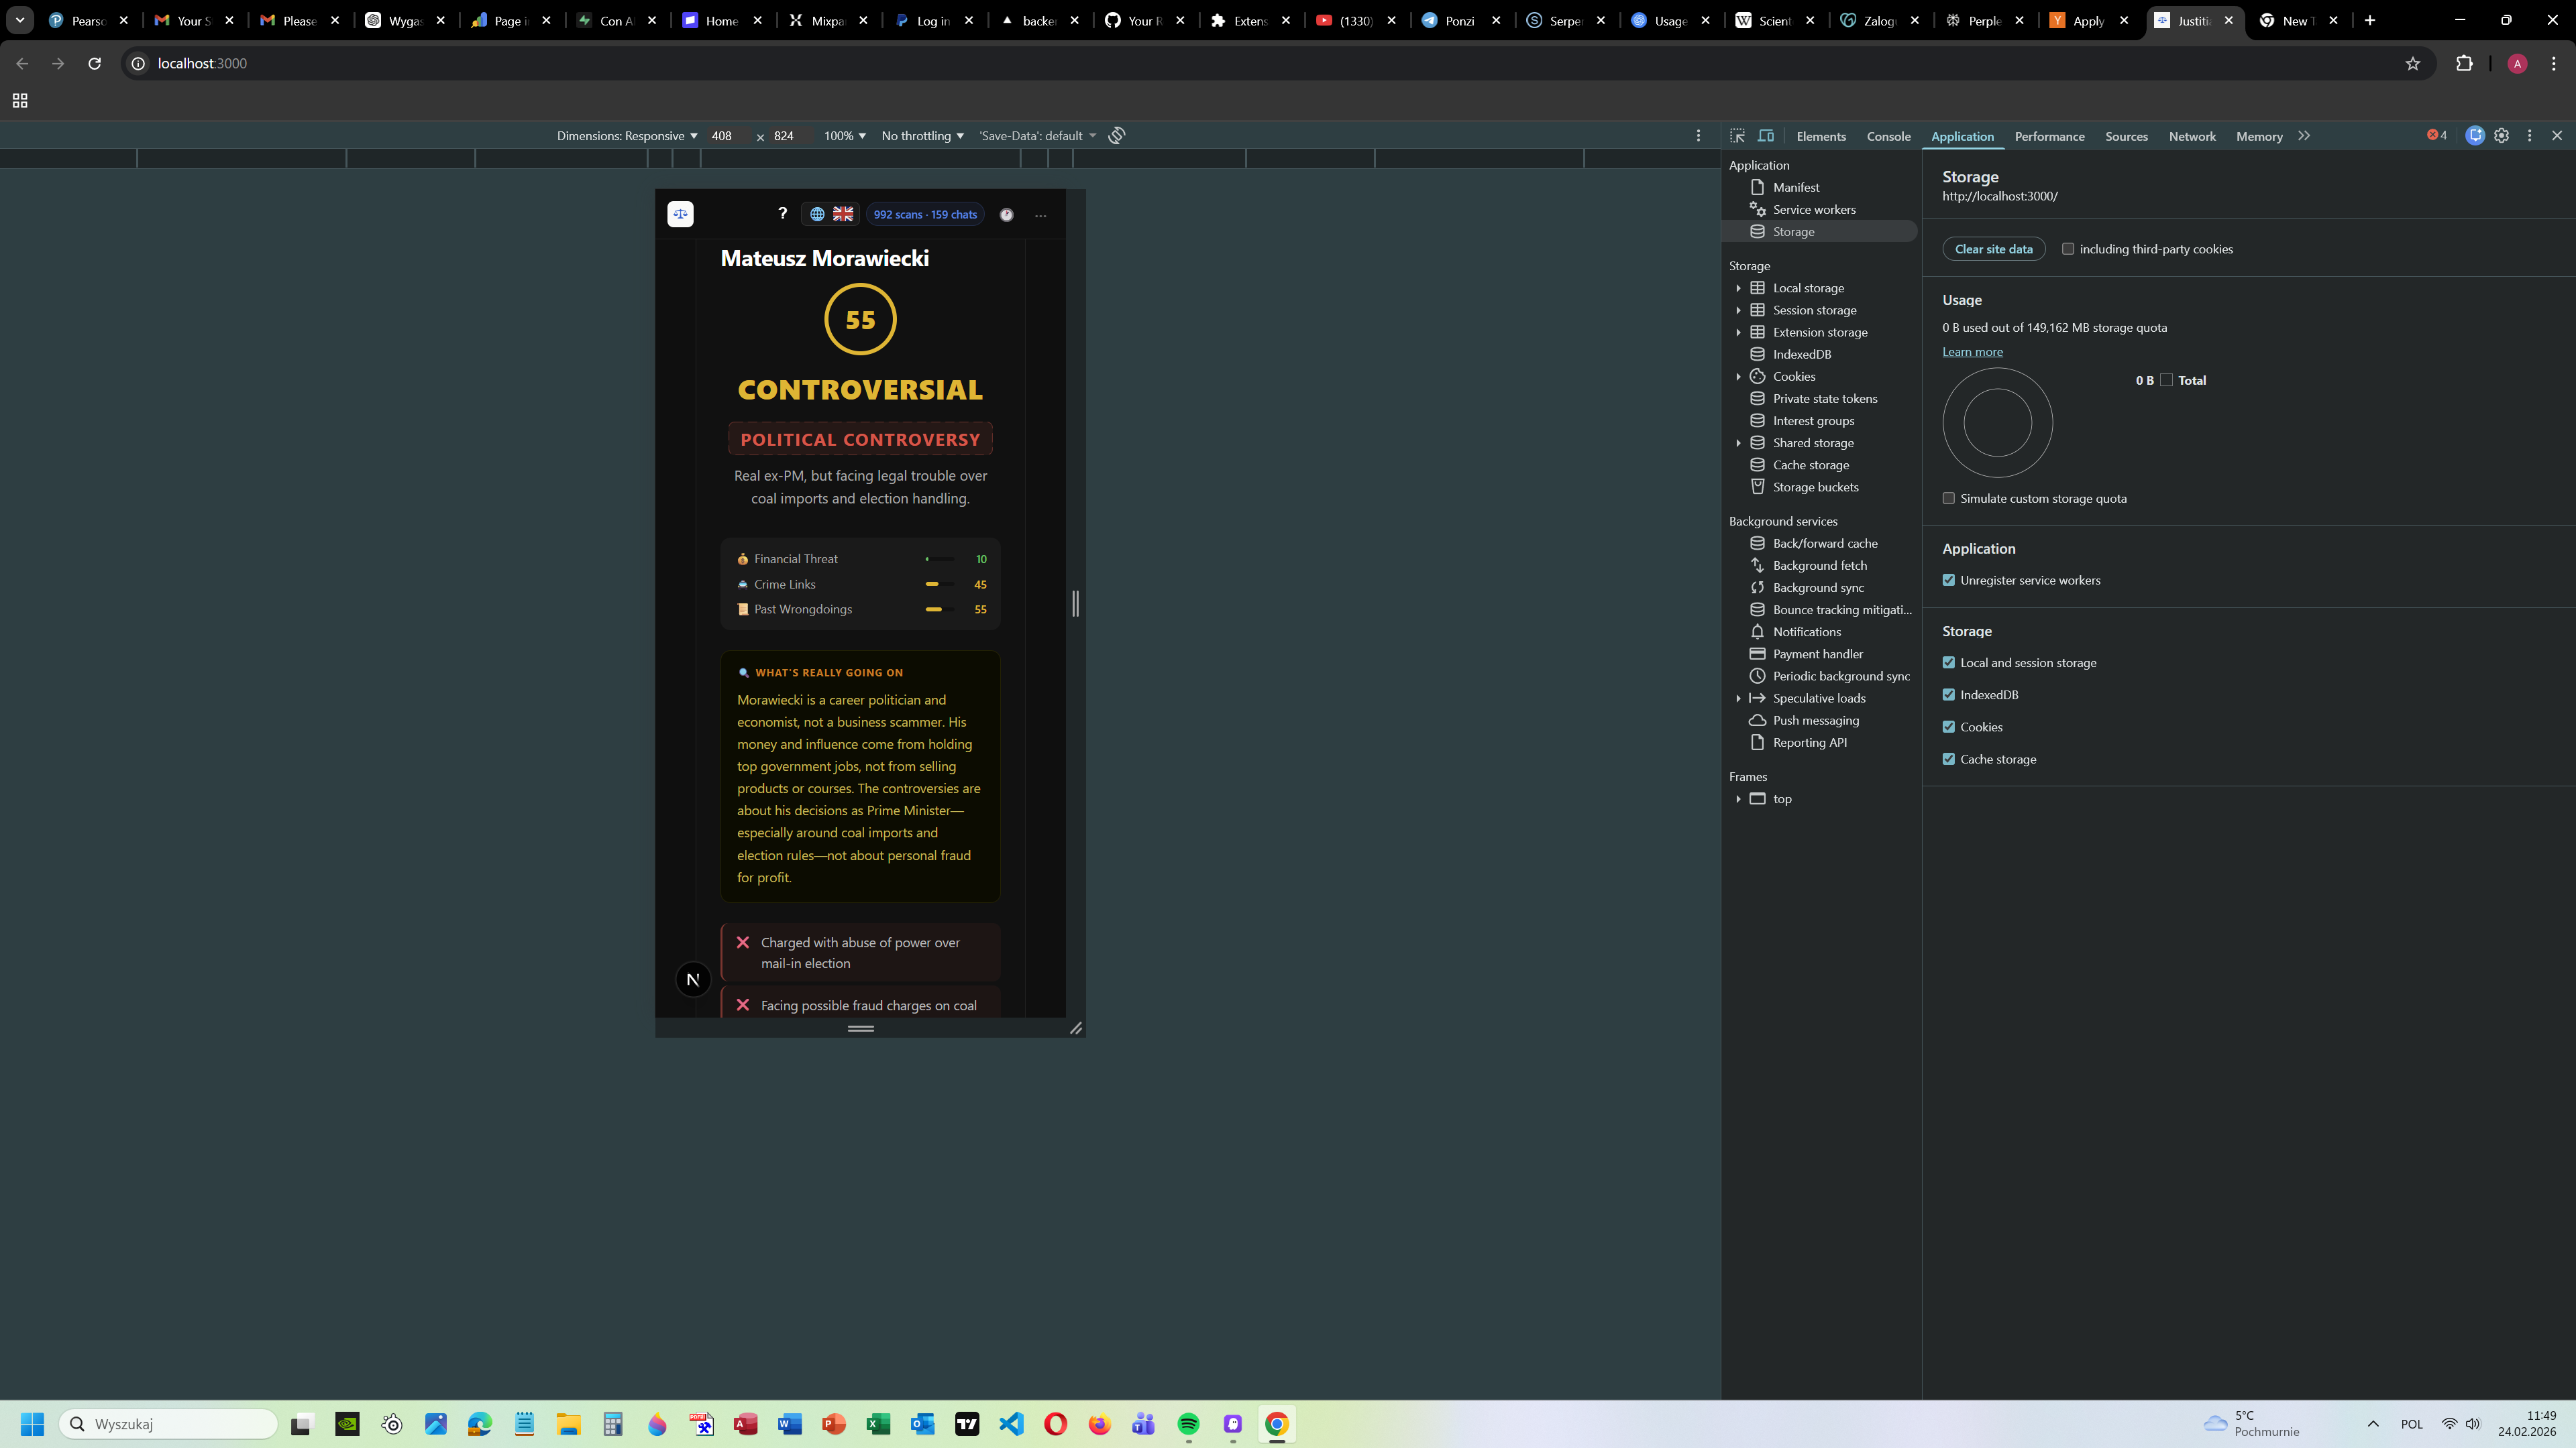
Task: Click the viewport width resize handle
Action: (1075, 603)
